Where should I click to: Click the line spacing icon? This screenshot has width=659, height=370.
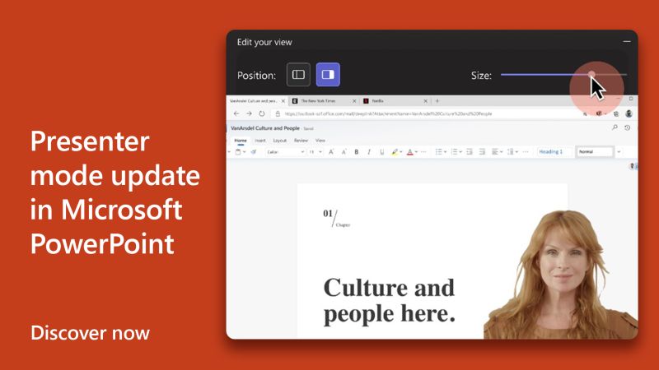click(x=510, y=152)
